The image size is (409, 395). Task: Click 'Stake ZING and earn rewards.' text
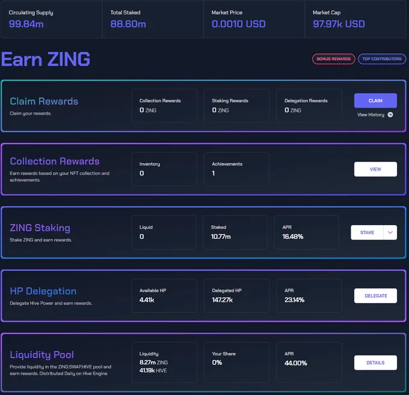[x=41, y=240]
